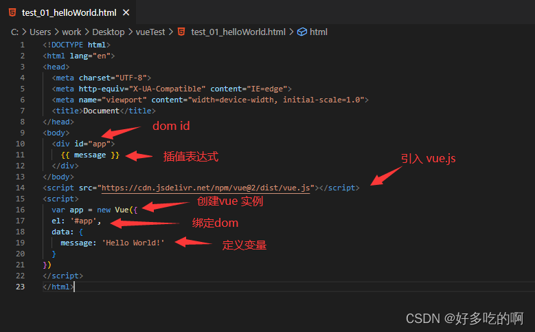Screen dimensions: 535x332
Task: Open the vueTest breadcrumb folder
Action: [x=150, y=32]
